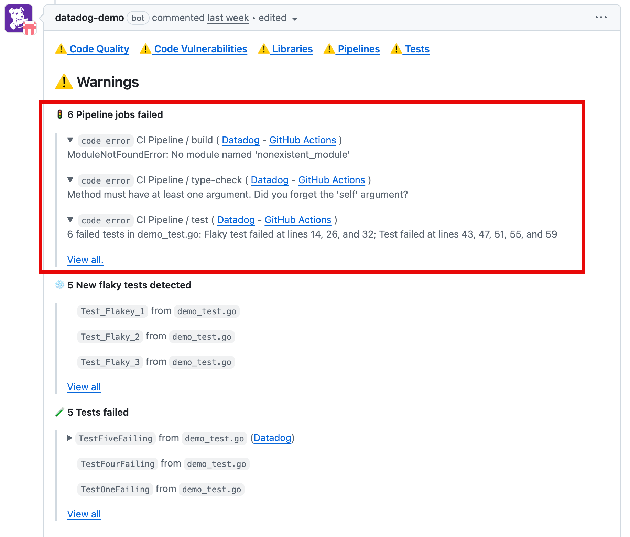Open Datadog link for build job

[x=241, y=140]
